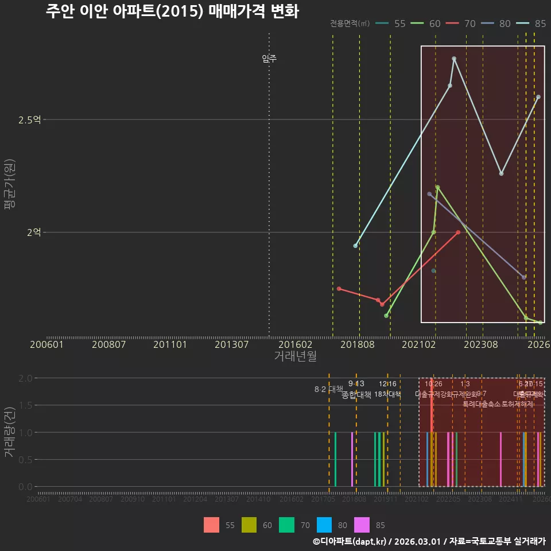The image size is (551, 551).
Task: Click the first green bar in the volume chart
Action: 336,459
